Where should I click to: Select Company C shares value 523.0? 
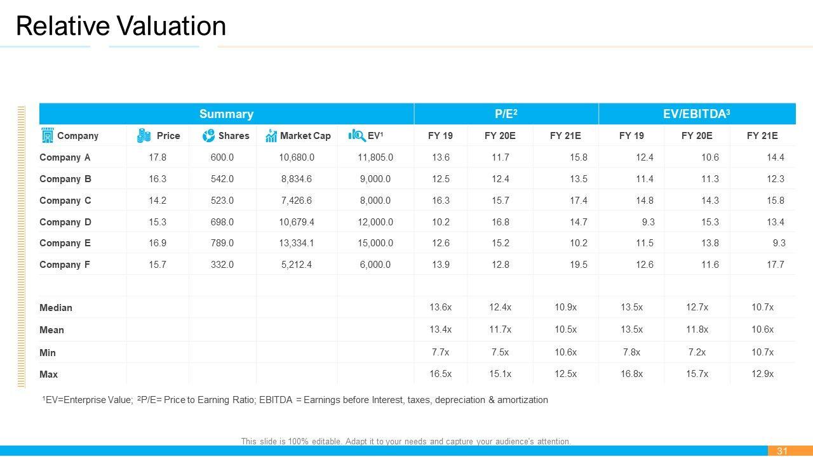[x=222, y=201]
